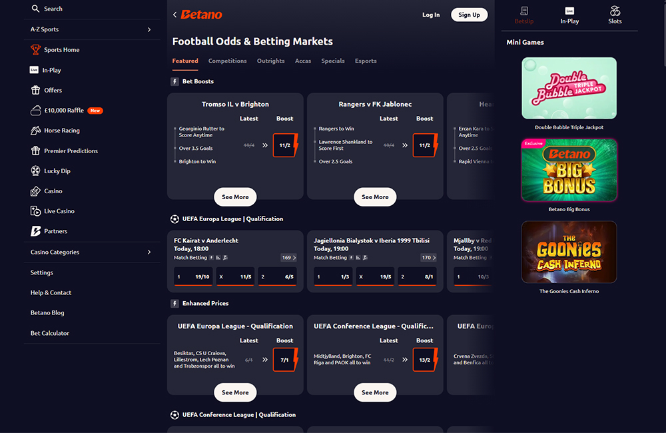
Task: Open the Betano Blog link
Action: tap(47, 312)
